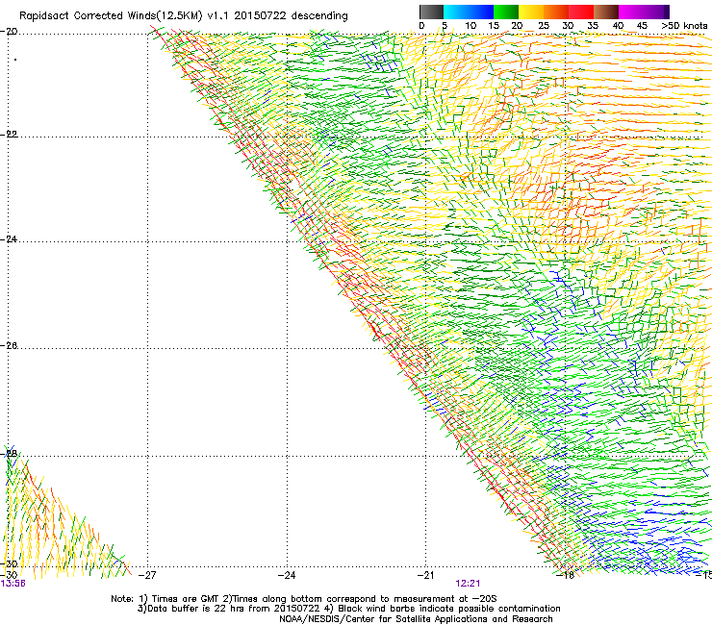This screenshot has height=625, width=712.
Task: Select the blue 10-15 knots legend swatch
Action: click(x=481, y=12)
